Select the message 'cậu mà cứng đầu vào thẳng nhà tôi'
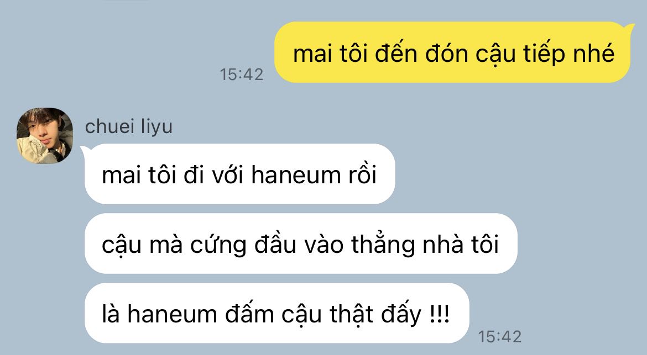647x355 pixels. coord(301,243)
